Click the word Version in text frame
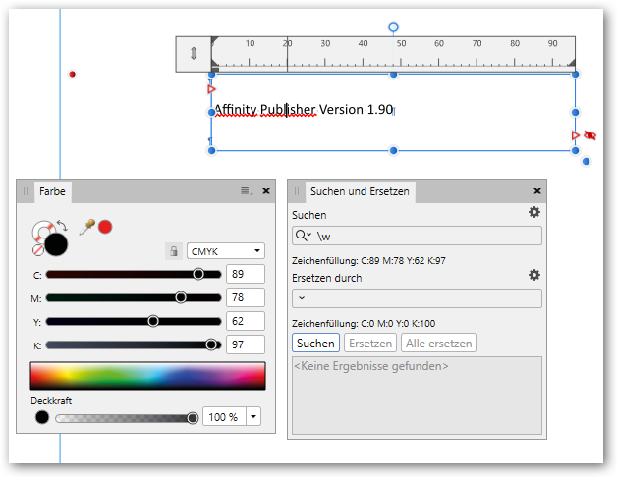 [x=341, y=109]
